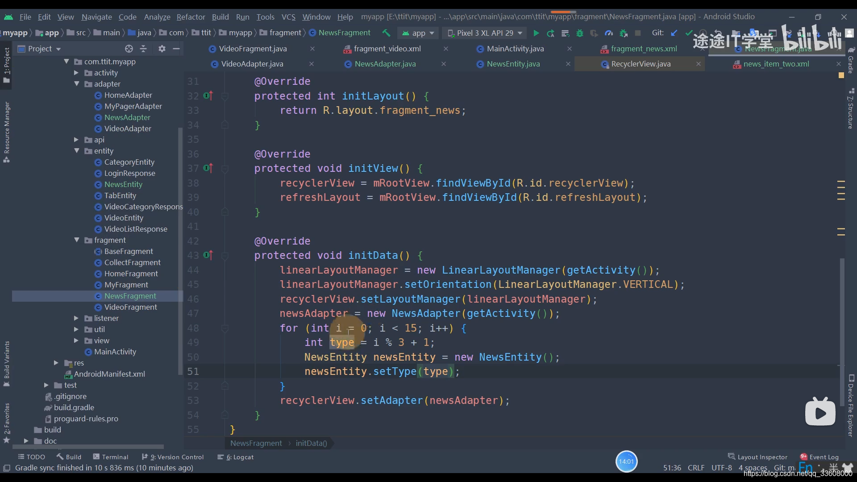
Task: Toggle the Structure panel on the right edge
Action: tap(851, 109)
